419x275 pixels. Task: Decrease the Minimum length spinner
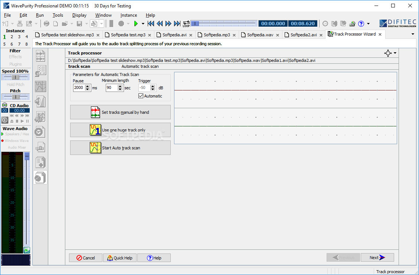tap(120, 89)
